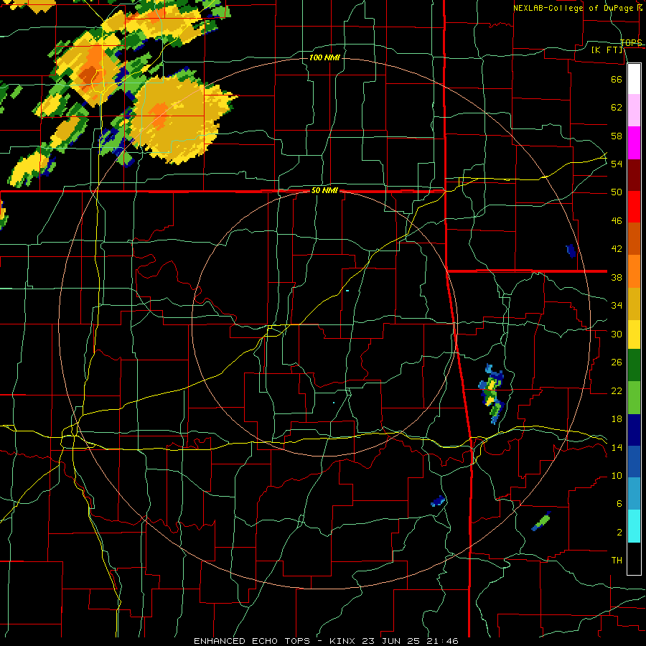Pick the bright orange legend swatch
The width and height of the screenshot is (646, 646).
coord(634,271)
